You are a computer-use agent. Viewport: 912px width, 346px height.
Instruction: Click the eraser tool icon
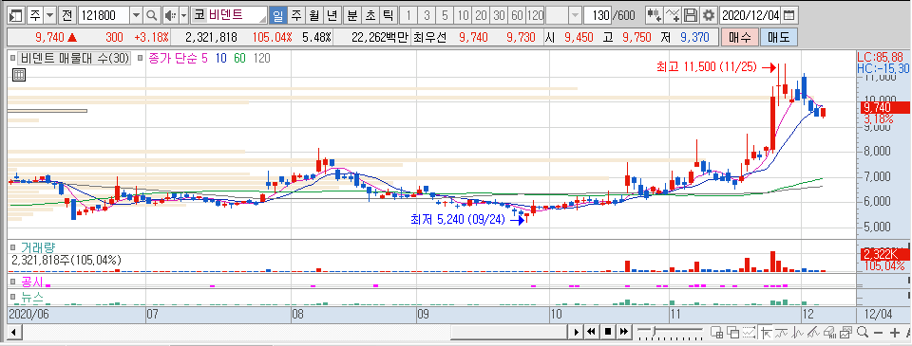click(830, 332)
